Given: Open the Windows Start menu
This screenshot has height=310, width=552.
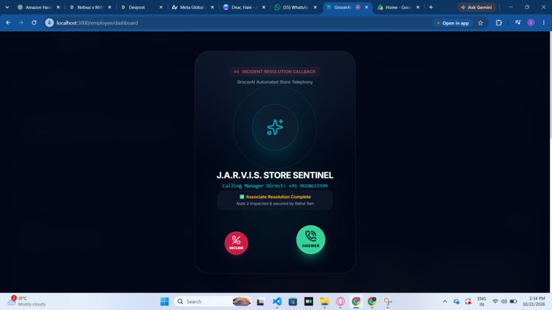Looking at the screenshot, I should click(x=164, y=302).
